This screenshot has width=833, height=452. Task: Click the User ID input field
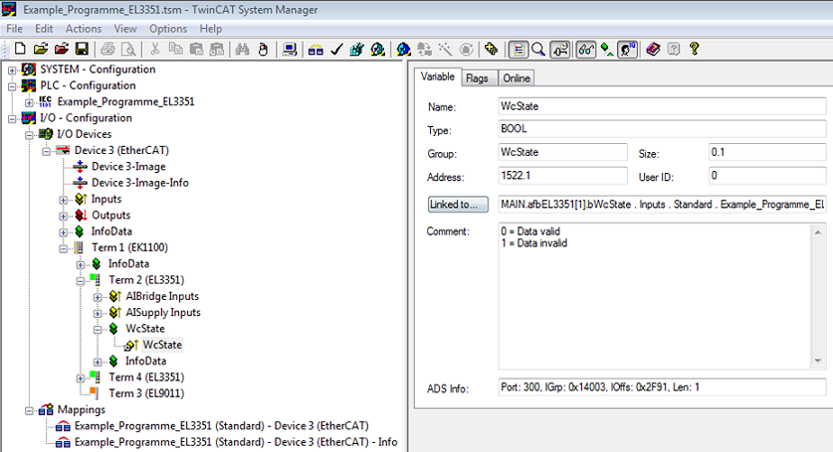(767, 176)
